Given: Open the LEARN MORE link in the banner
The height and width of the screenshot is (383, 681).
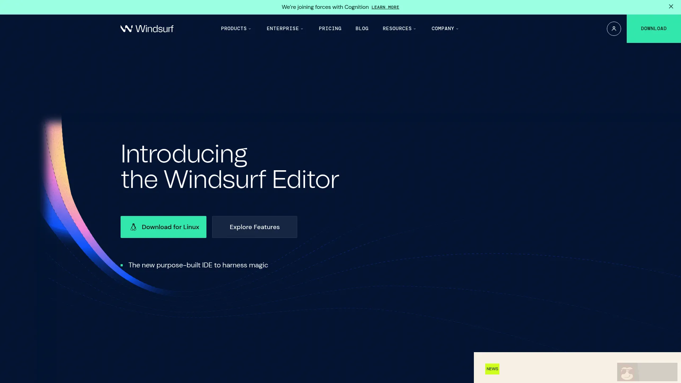Looking at the screenshot, I should click(x=385, y=7).
